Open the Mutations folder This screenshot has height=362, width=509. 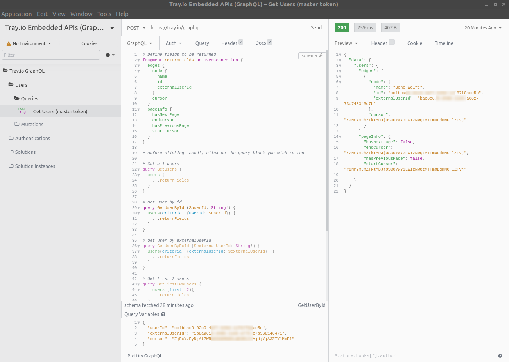click(32, 125)
